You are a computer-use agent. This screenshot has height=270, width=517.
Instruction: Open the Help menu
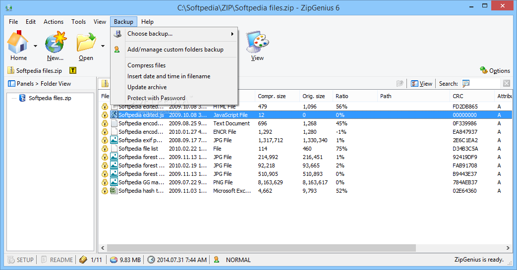coord(147,22)
